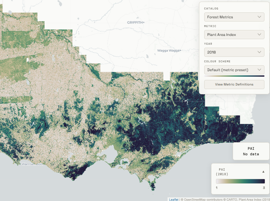Click the CATALOG section heading
Image resolution: width=270 pixels, height=201 pixels.
(x=211, y=8)
